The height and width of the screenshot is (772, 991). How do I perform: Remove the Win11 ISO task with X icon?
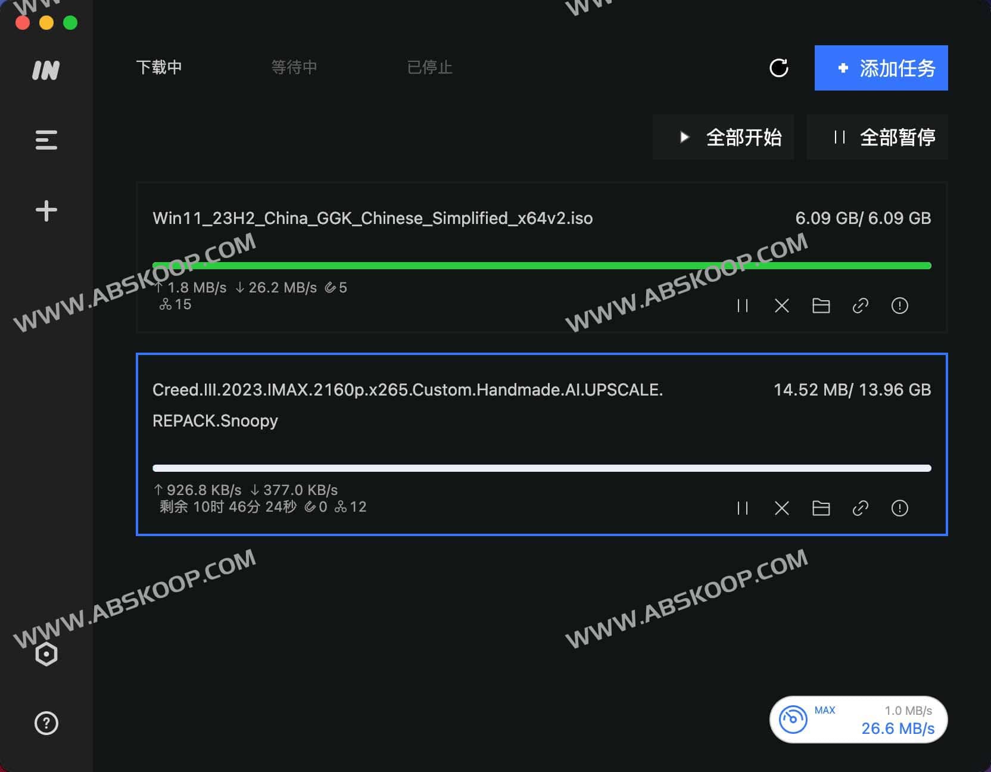point(781,306)
